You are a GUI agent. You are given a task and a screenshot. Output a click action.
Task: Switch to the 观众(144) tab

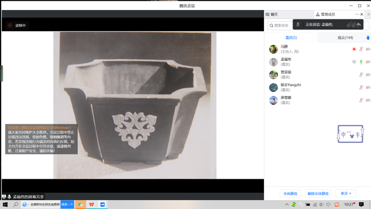point(345,38)
